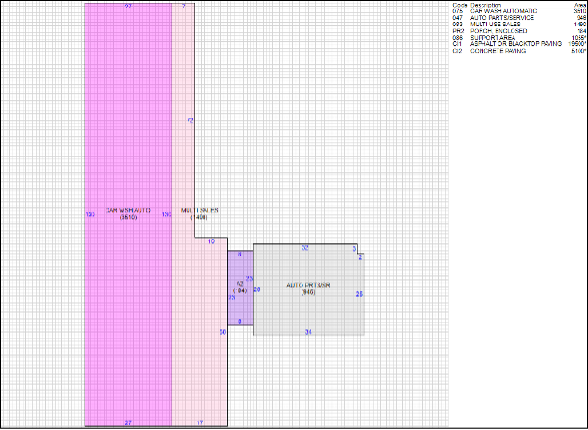Click the top 7 dimension above pink section
Viewport: 588px width, 430px height.
click(183, 6)
